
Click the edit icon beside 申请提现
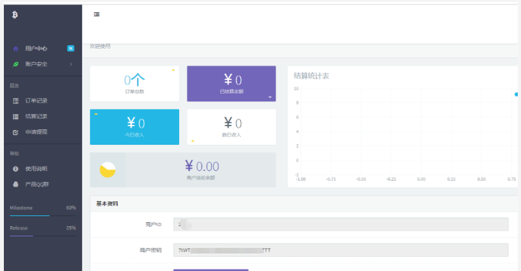pyautogui.click(x=15, y=132)
